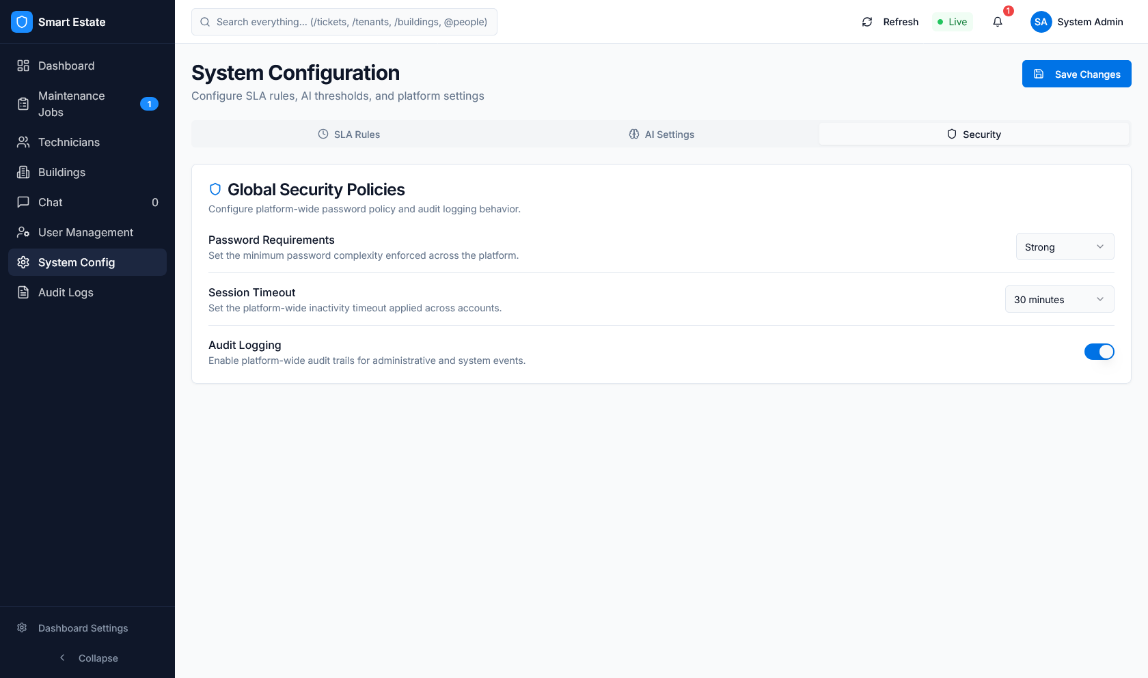
Task: Open the Dashboard from the sidebar
Action: (x=23, y=66)
